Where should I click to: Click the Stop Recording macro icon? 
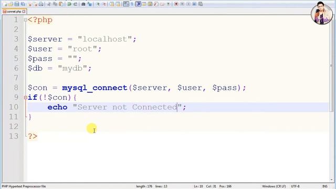182,4
